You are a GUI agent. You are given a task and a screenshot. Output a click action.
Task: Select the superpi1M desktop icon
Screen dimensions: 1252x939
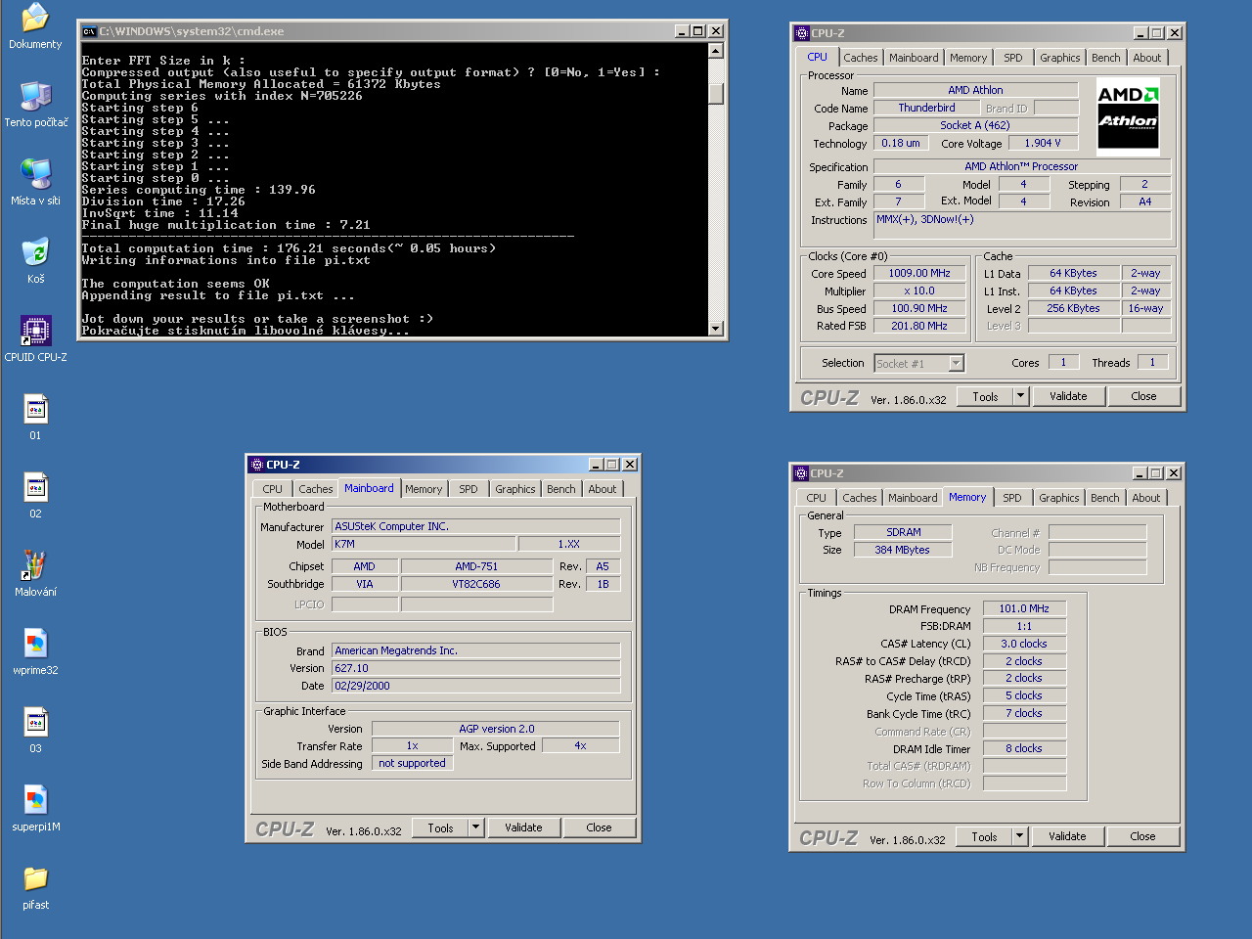point(35,808)
